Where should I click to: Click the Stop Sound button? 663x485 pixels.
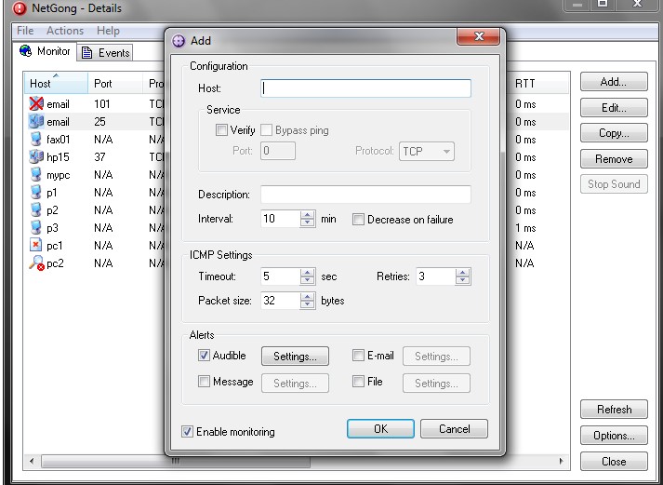614,184
